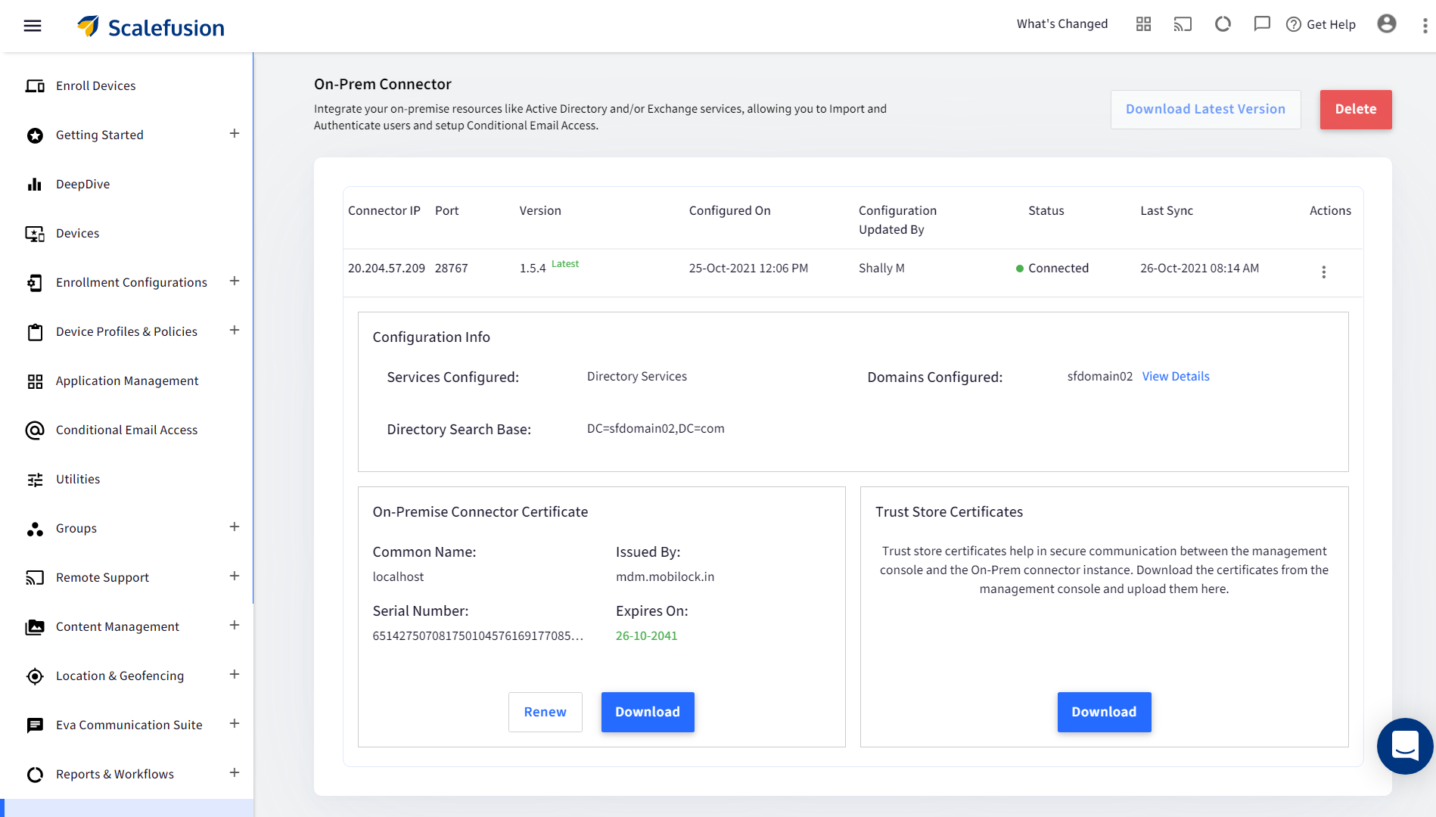Click the red Delete button
This screenshot has width=1436, height=817.
(1355, 110)
